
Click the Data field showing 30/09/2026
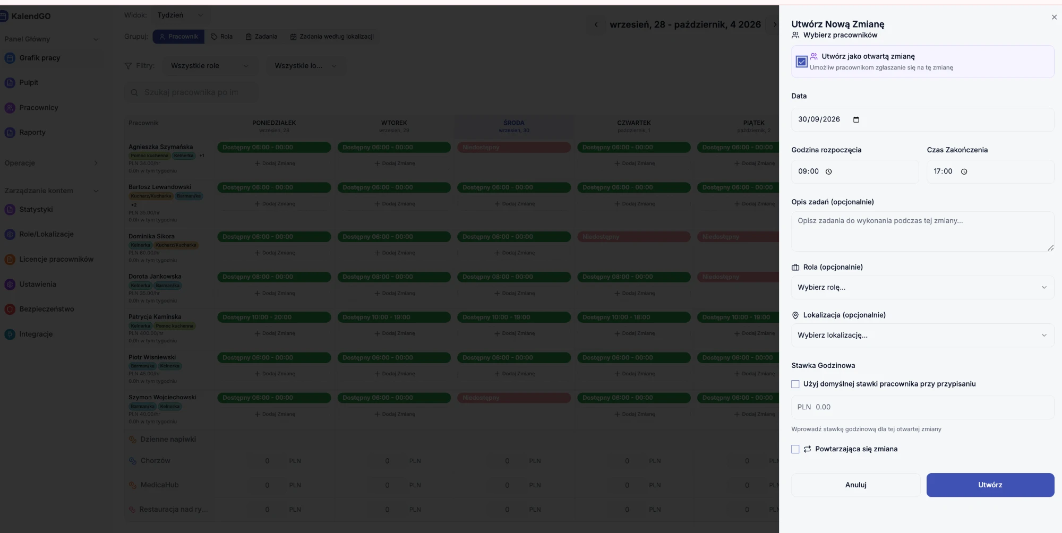click(x=922, y=119)
